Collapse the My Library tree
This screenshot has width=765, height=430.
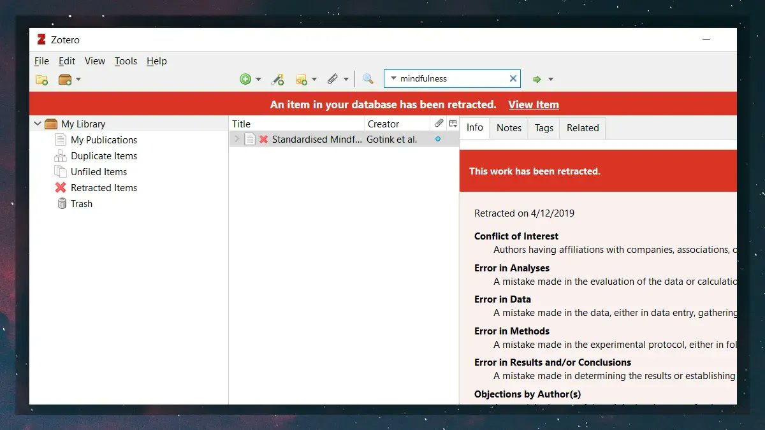click(37, 124)
